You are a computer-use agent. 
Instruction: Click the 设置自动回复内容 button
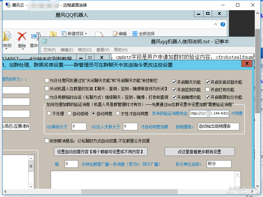(100, 151)
